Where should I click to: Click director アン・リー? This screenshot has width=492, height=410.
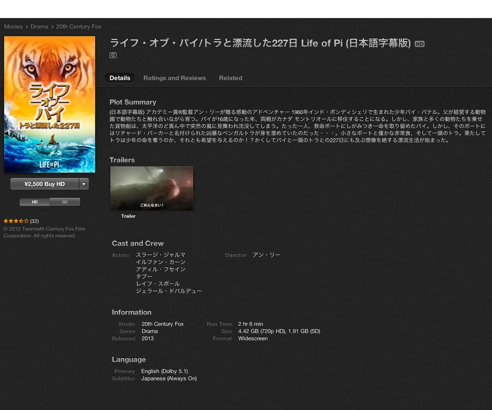(266, 255)
